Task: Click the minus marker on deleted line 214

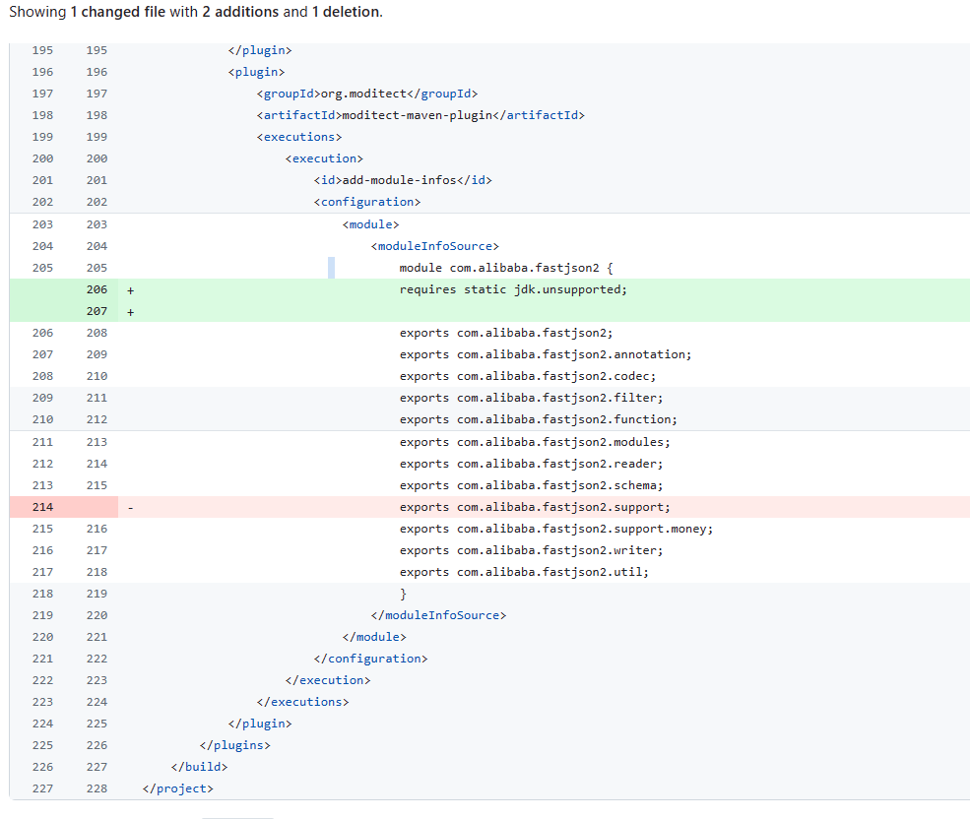Action: [130, 508]
